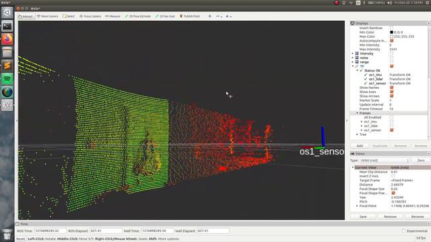Expand the Tree entry
Screen dimensions: 431x242
coord(357,134)
